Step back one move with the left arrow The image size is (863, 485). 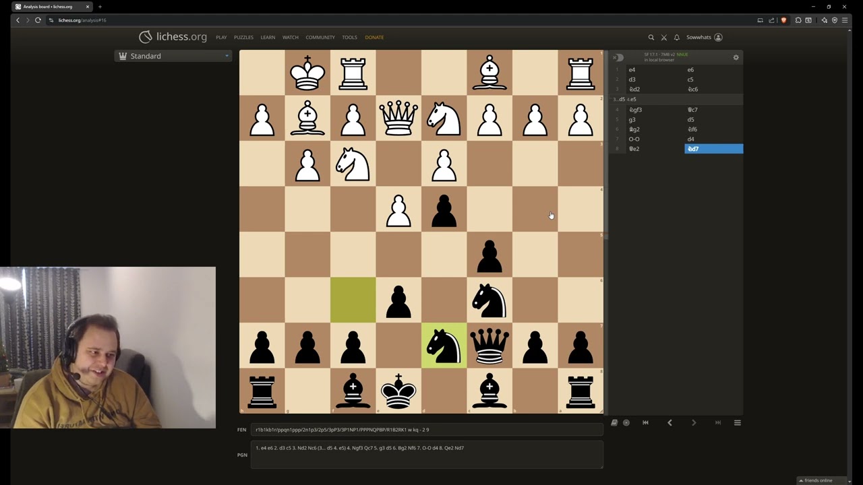click(669, 422)
